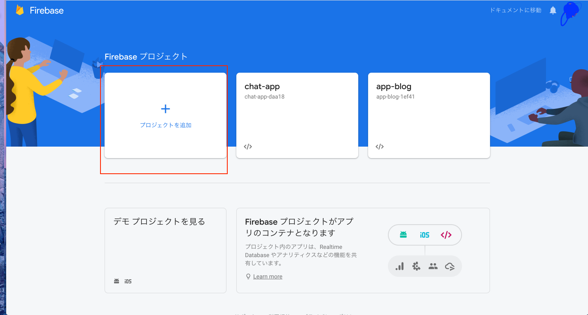Screen dimensions: 588x315
Task: Go to documentation via ドキュメントに移動
Action: point(515,10)
